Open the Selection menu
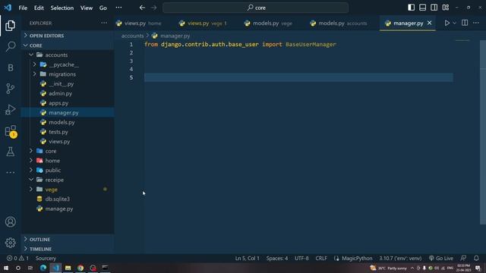Image resolution: width=486 pixels, height=273 pixels. (x=62, y=8)
